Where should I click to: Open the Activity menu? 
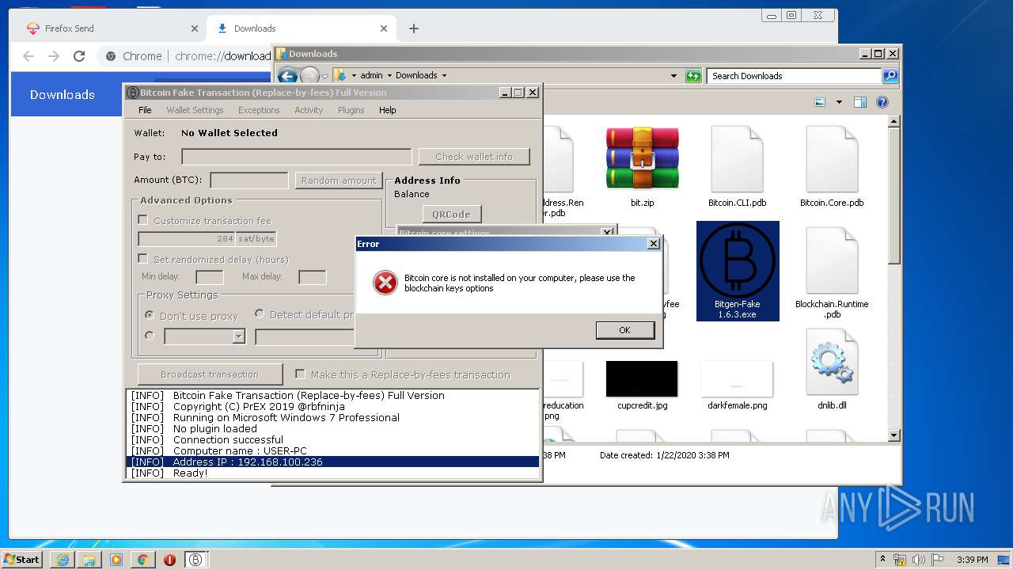coord(309,110)
